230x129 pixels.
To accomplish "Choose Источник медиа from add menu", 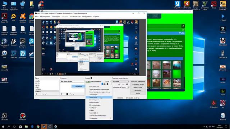I will (x=99, y=105).
